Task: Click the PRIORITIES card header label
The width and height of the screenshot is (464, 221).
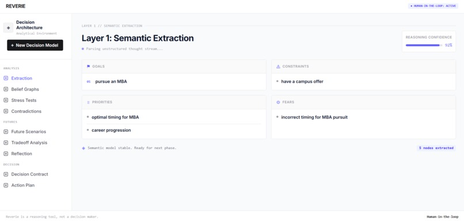Action: tap(102, 102)
